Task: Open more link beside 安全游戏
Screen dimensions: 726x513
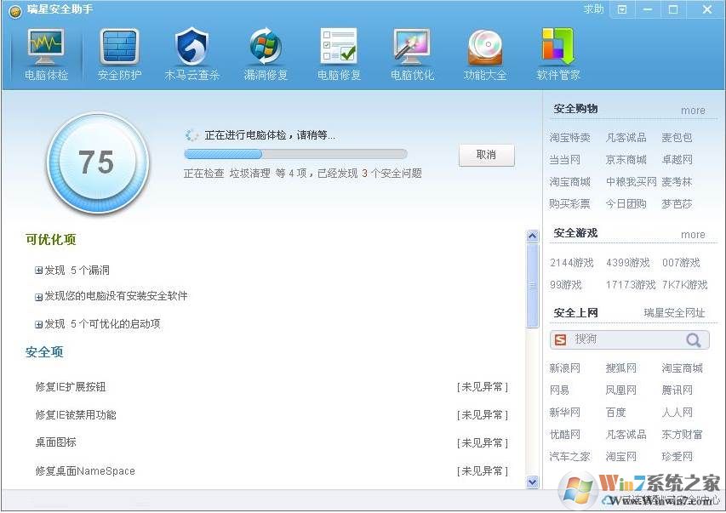Action: pos(693,234)
